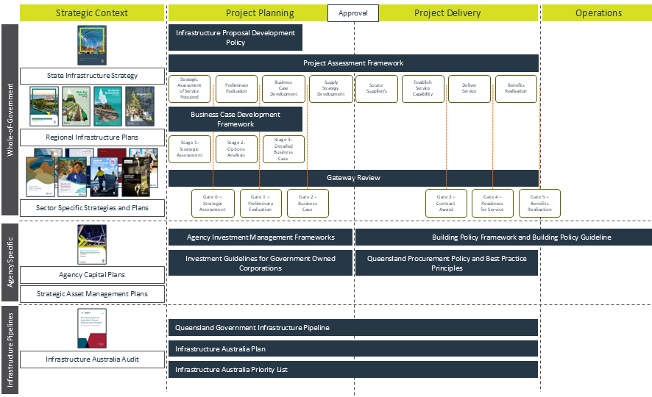Click Investment Guidelines for Government Owned Corporations

[x=261, y=263]
